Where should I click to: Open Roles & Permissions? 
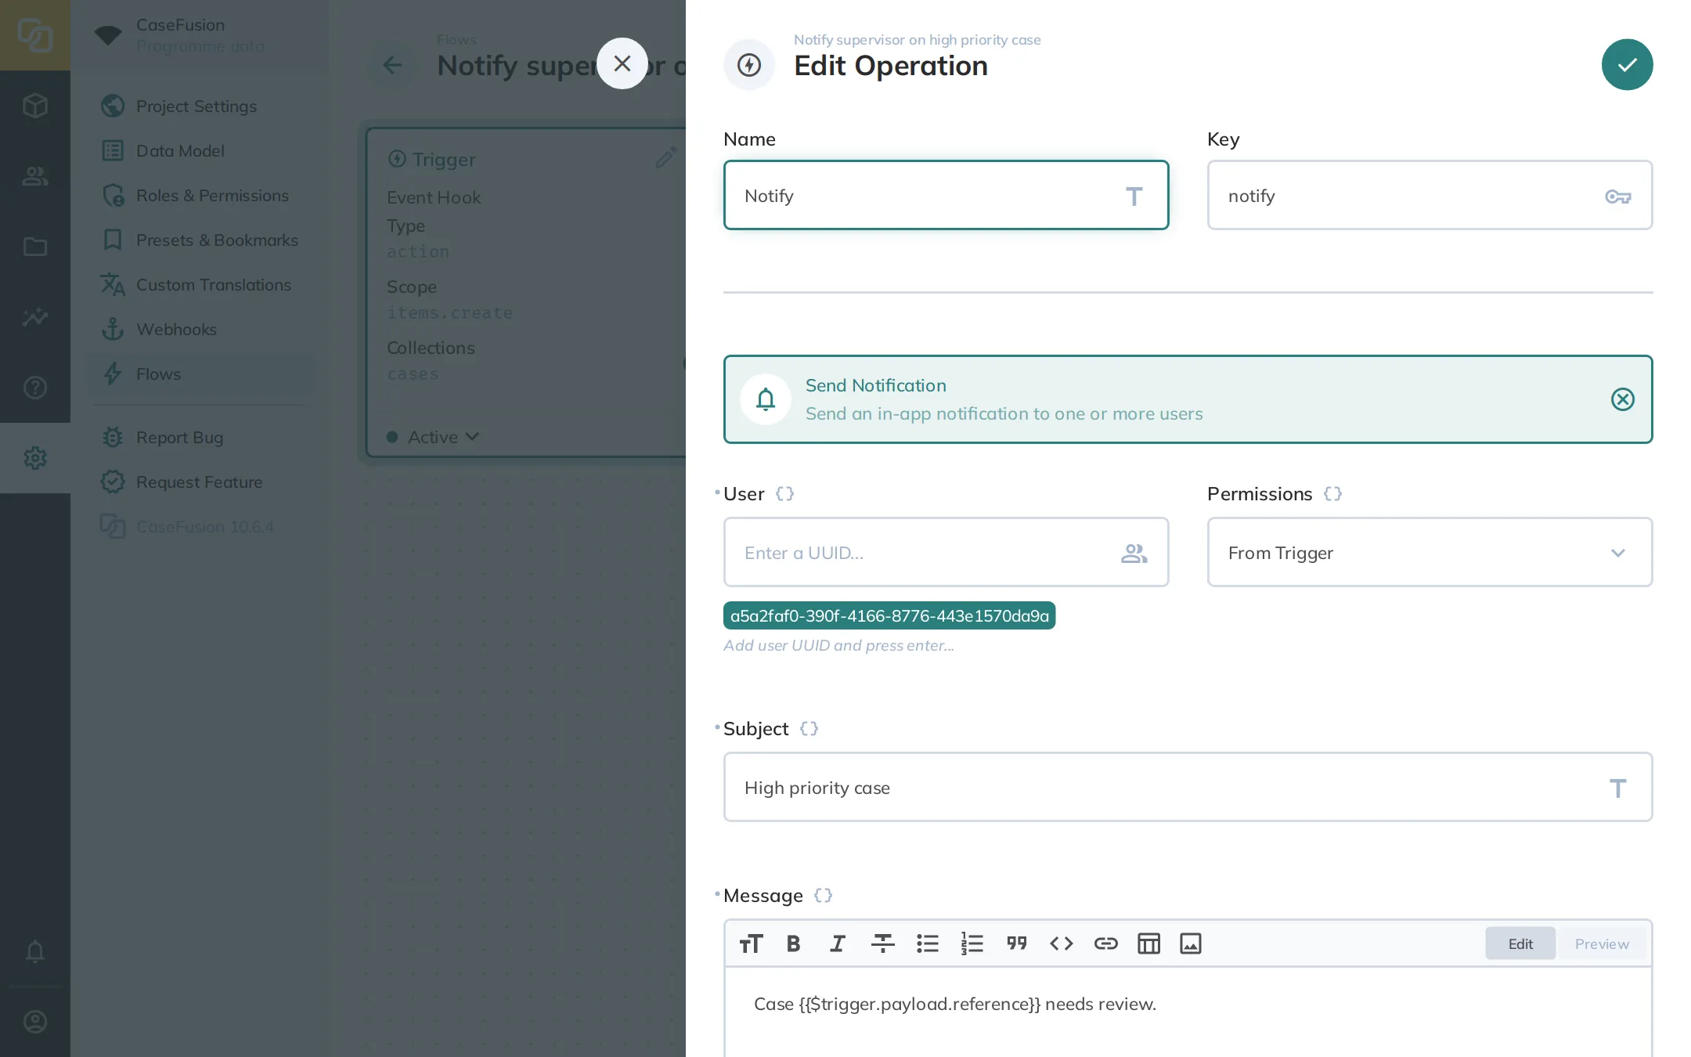200,195
